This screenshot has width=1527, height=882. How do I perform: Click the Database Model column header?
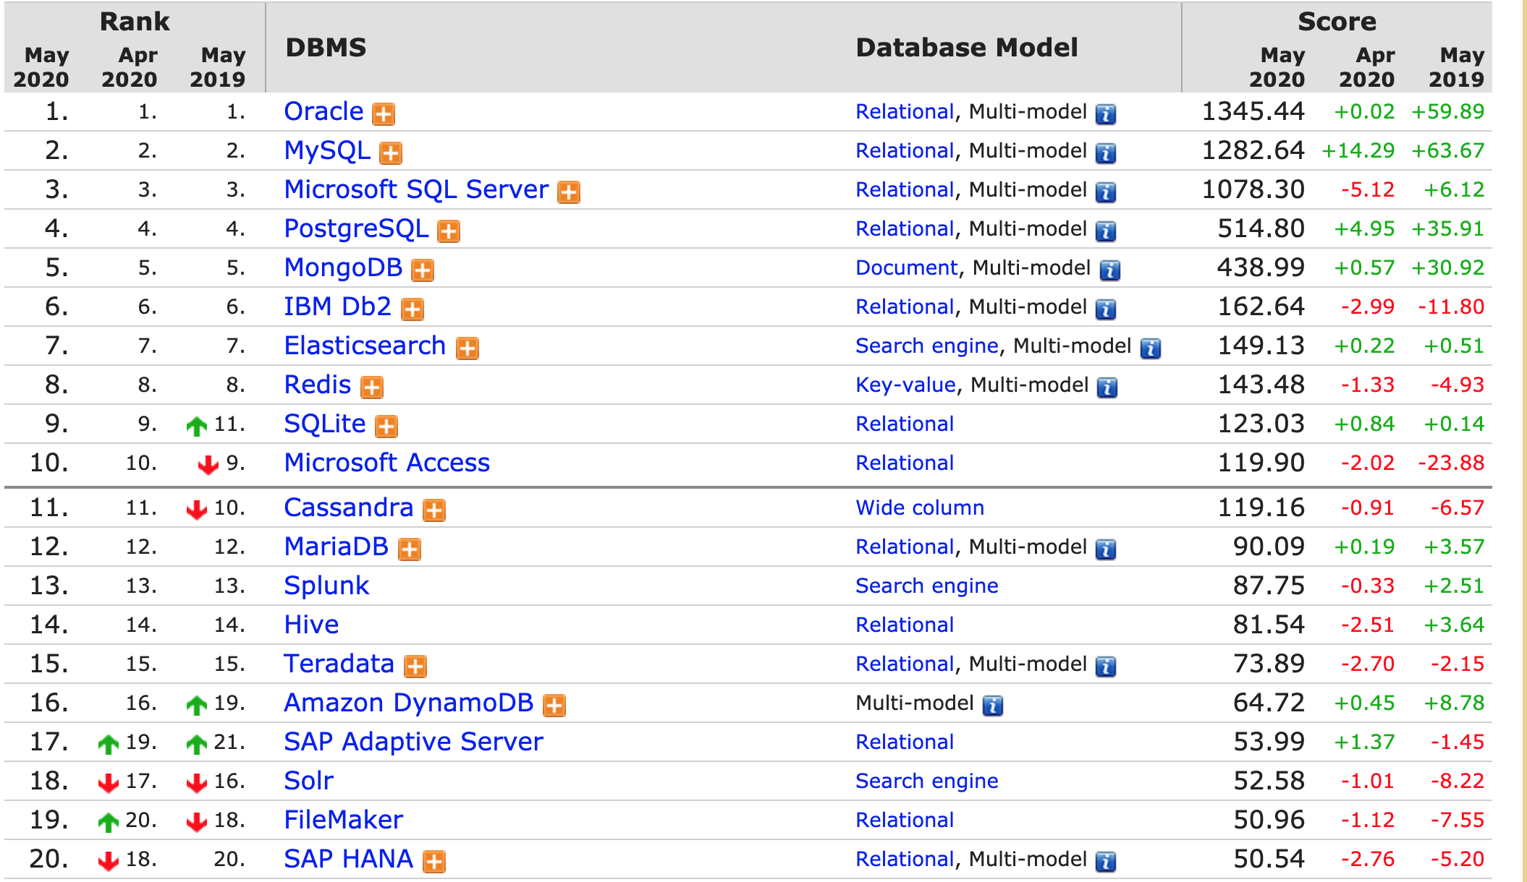(966, 48)
